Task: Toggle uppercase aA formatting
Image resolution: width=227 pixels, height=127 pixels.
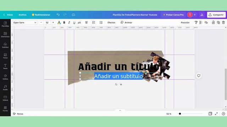Action: pos(79,23)
